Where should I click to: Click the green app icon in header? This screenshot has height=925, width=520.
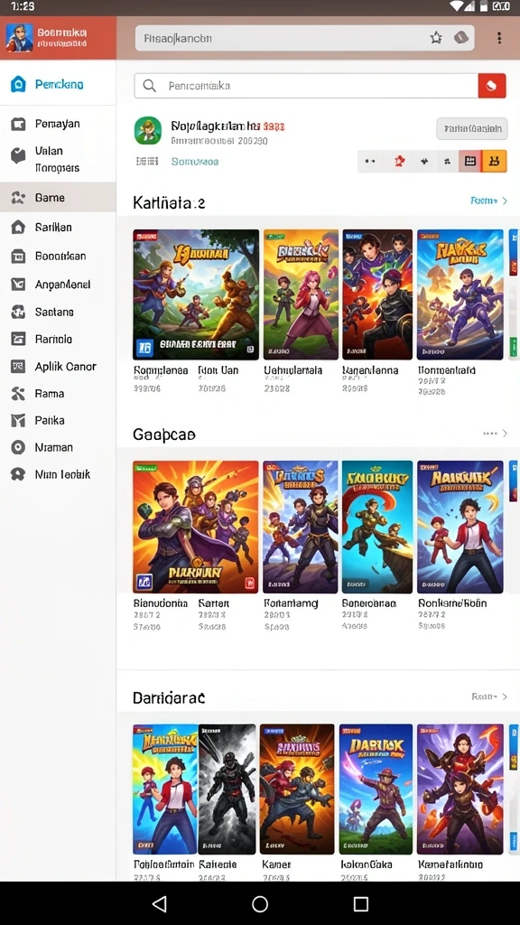click(x=147, y=131)
